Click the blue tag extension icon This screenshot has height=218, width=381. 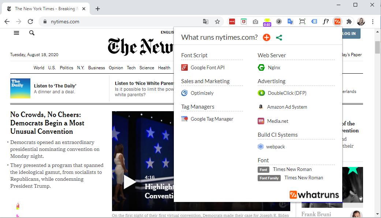[x=314, y=22]
